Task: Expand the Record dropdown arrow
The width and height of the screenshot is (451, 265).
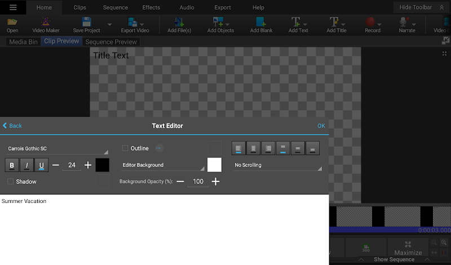Action: point(379,24)
